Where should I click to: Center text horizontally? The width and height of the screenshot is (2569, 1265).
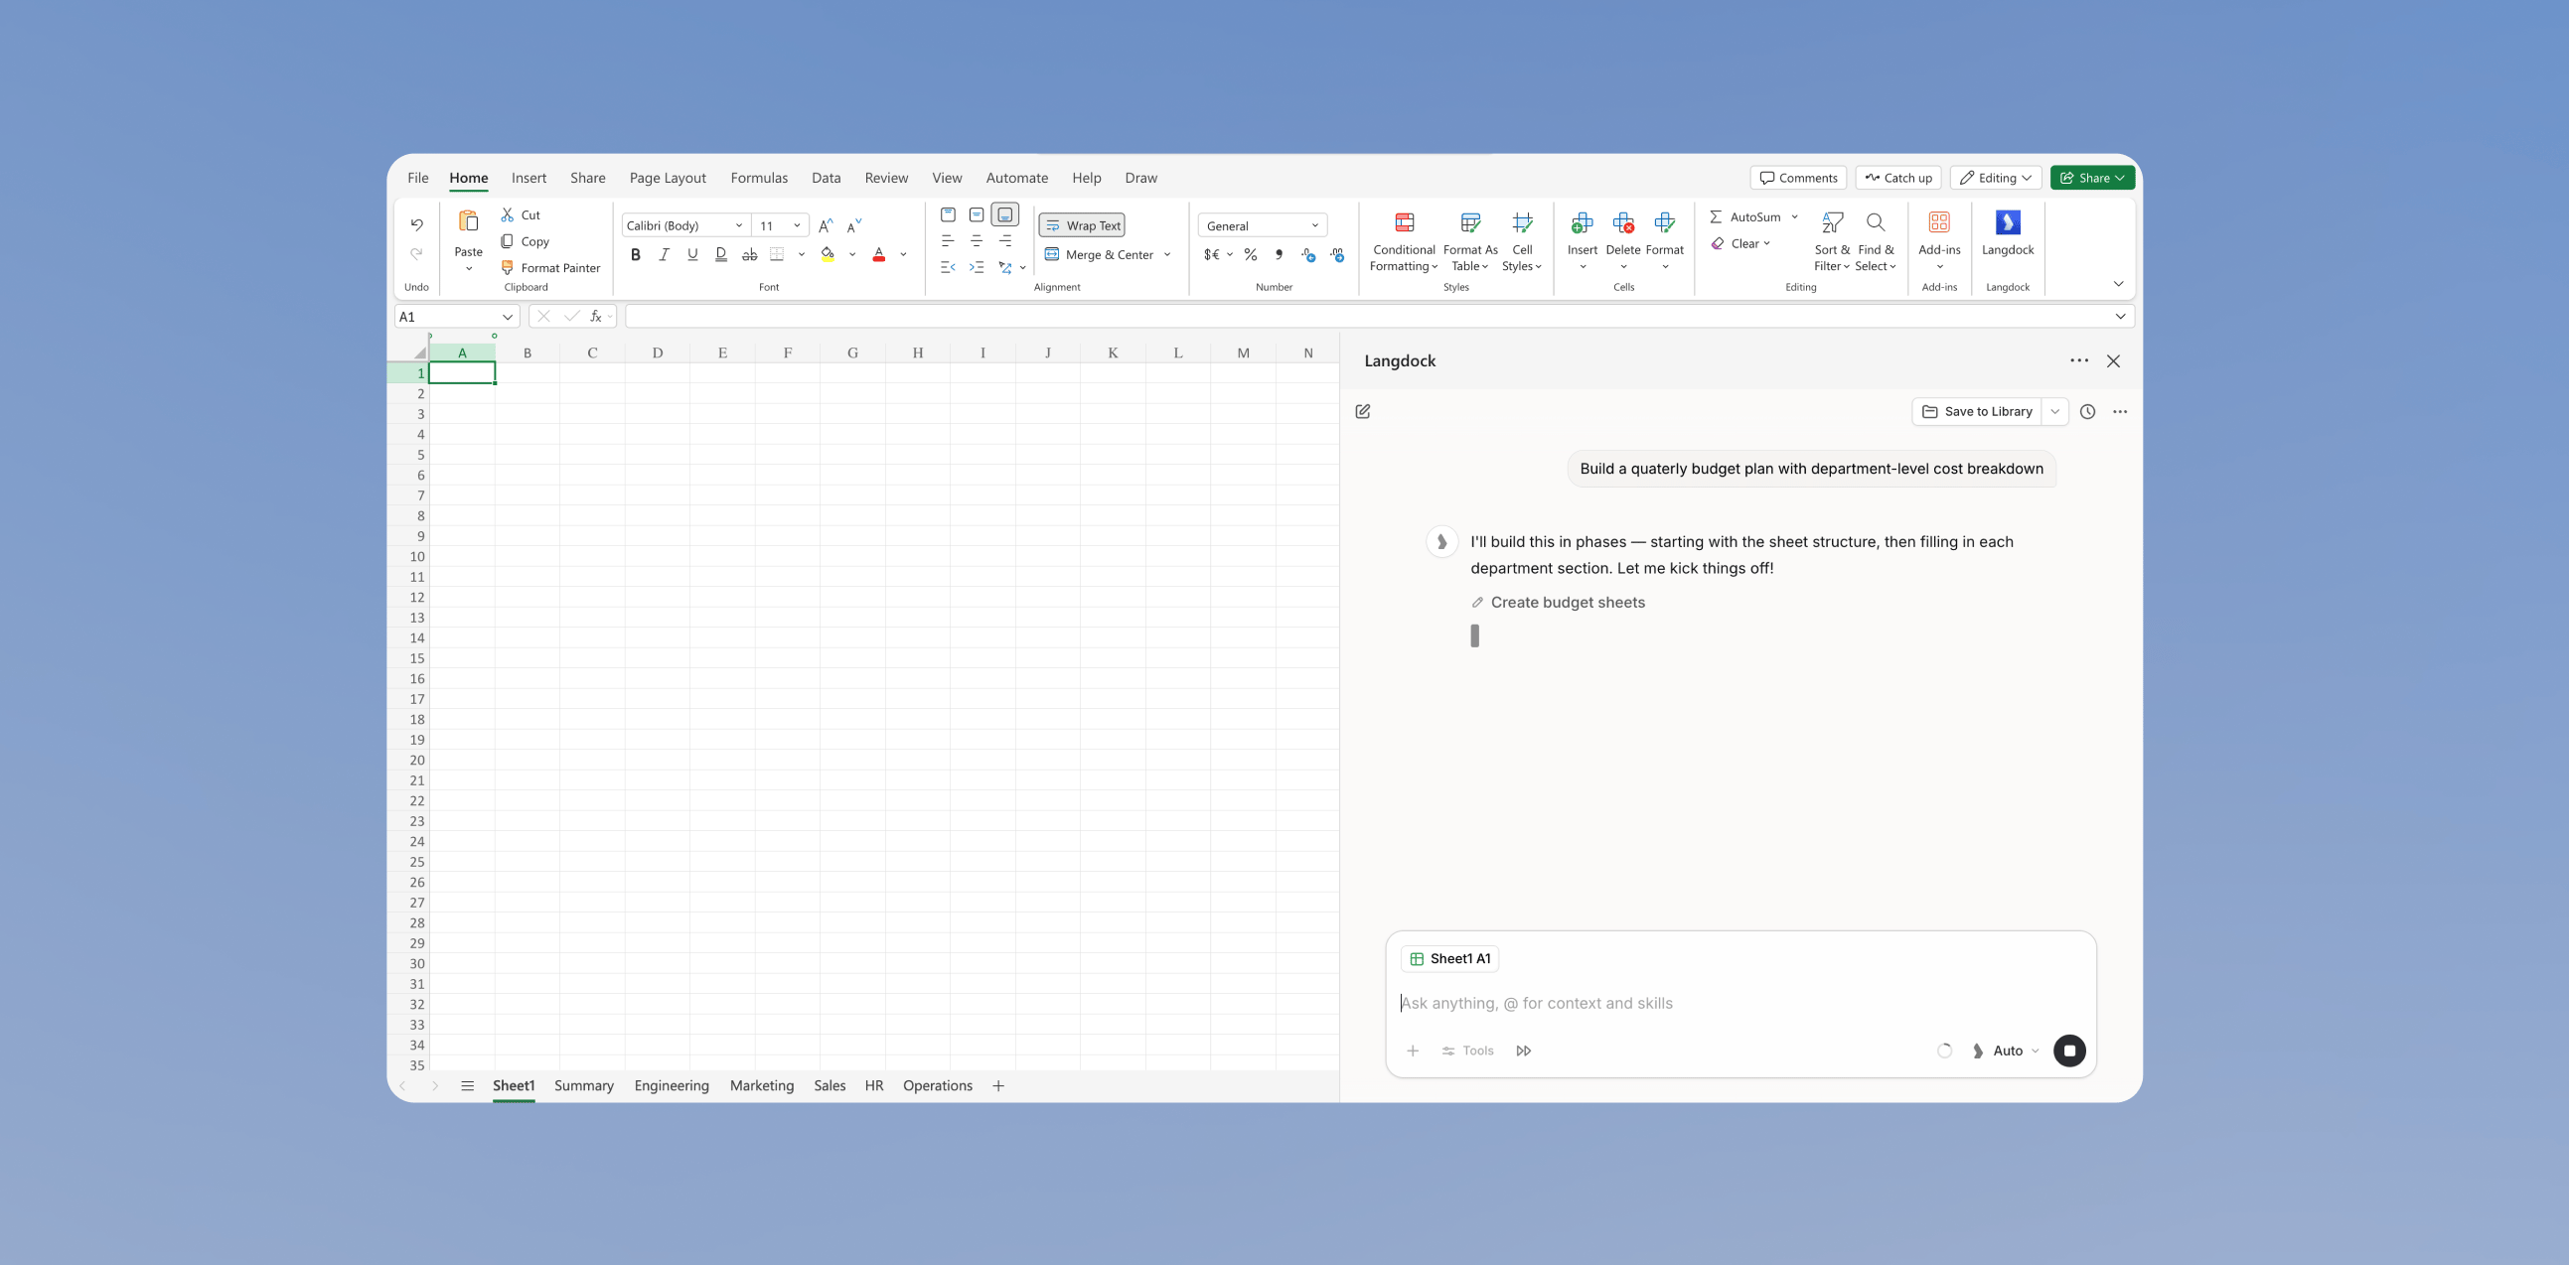[x=977, y=241]
